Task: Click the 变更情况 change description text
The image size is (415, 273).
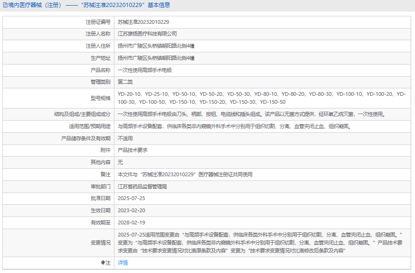Action: click(260, 243)
